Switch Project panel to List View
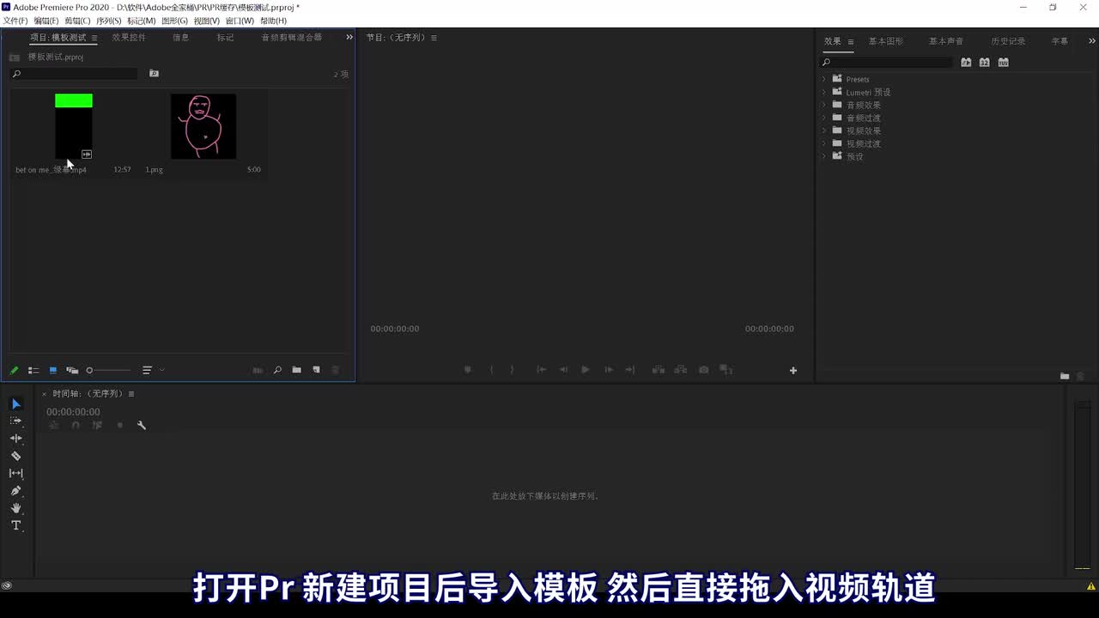 [33, 371]
